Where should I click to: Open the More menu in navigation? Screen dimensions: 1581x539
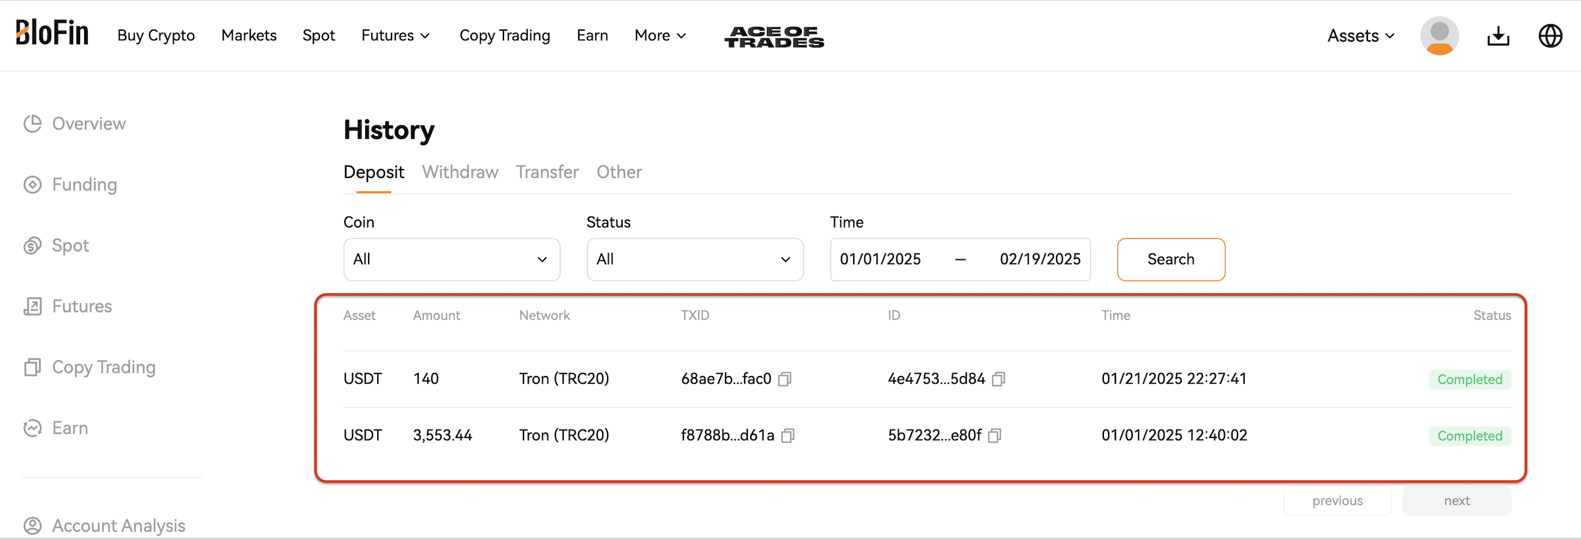(660, 35)
